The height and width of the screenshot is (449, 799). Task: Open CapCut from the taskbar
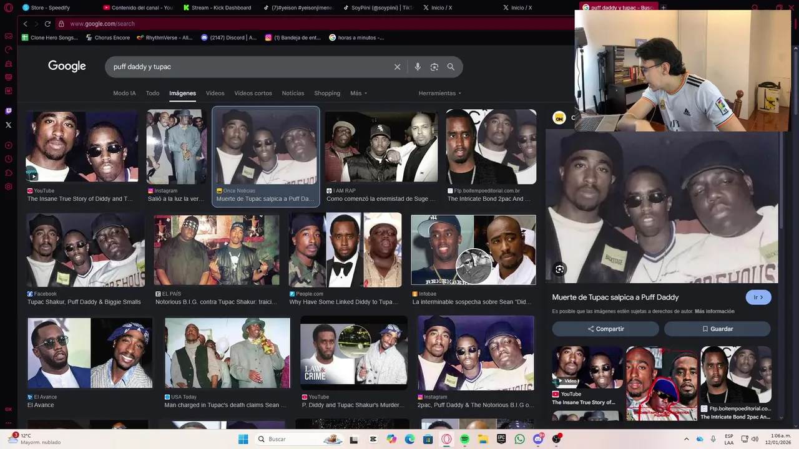point(373,439)
